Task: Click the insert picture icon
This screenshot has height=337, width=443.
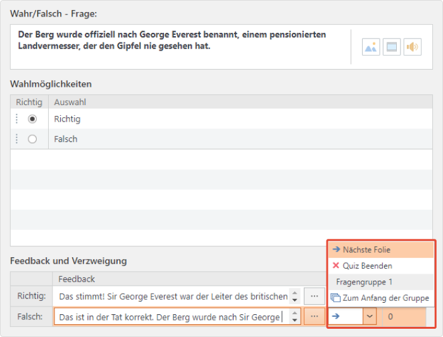Action: pos(371,47)
